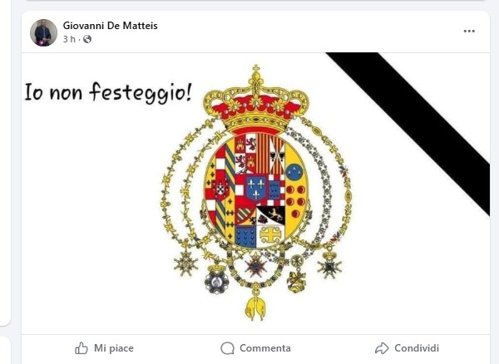
Task: Share the post using Condividi text
Action: click(x=417, y=348)
